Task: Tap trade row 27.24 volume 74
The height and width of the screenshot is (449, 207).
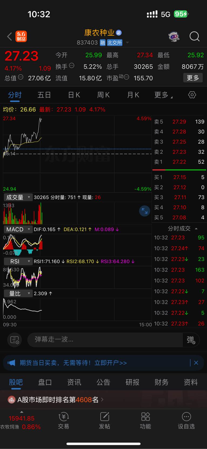Action: tap(179, 248)
